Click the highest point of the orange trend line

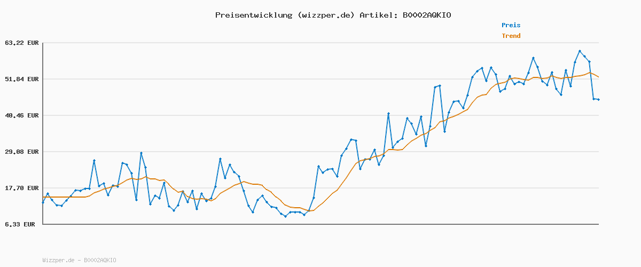pyautogui.click(x=590, y=73)
